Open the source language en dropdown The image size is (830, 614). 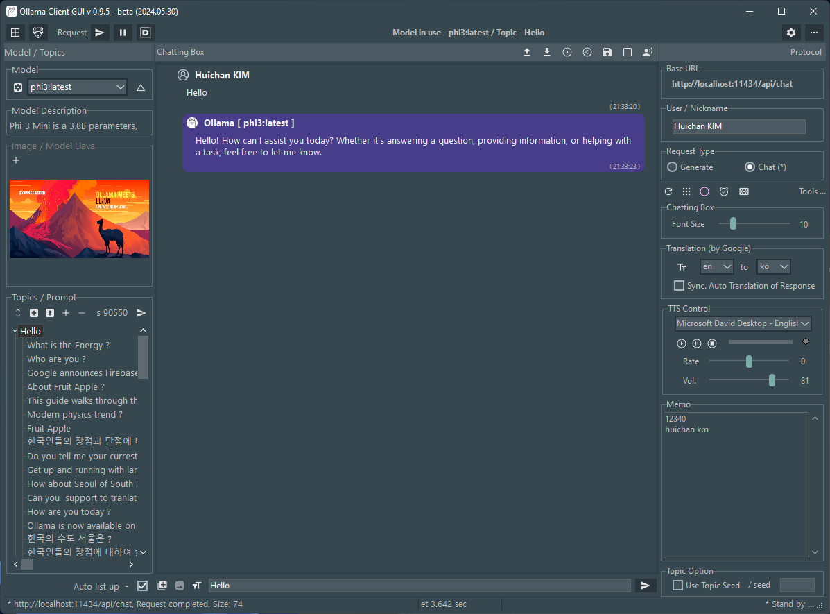pyautogui.click(x=717, y=267)
